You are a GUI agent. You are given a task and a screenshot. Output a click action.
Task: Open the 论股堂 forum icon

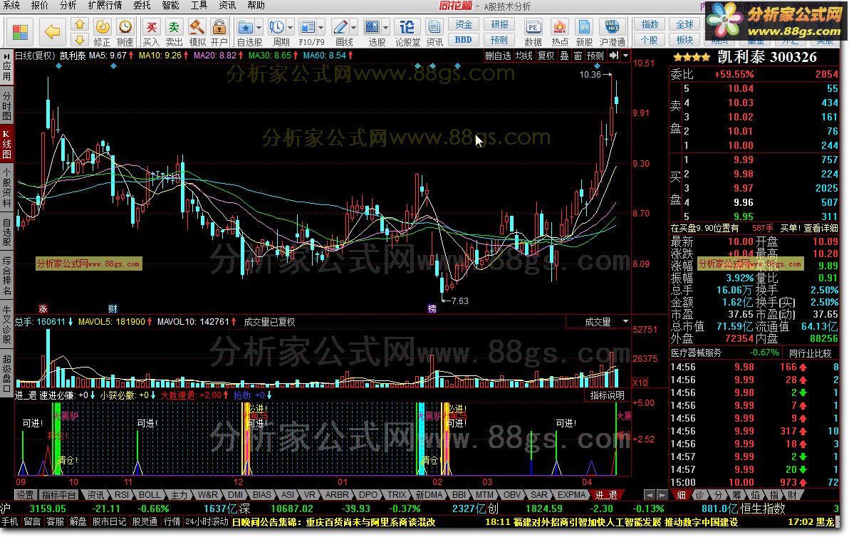click(x=407, y=26)
